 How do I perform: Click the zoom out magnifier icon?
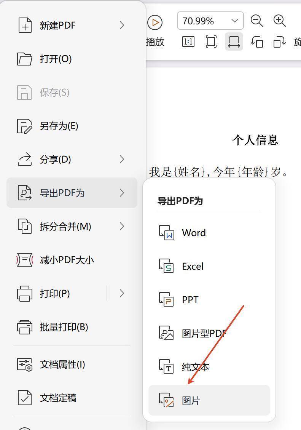tap(257, 21)
